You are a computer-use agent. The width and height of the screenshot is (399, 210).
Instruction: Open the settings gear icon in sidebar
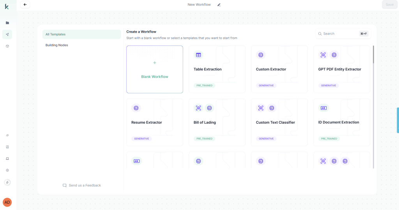pyautogui.click(x=7, y=170)
